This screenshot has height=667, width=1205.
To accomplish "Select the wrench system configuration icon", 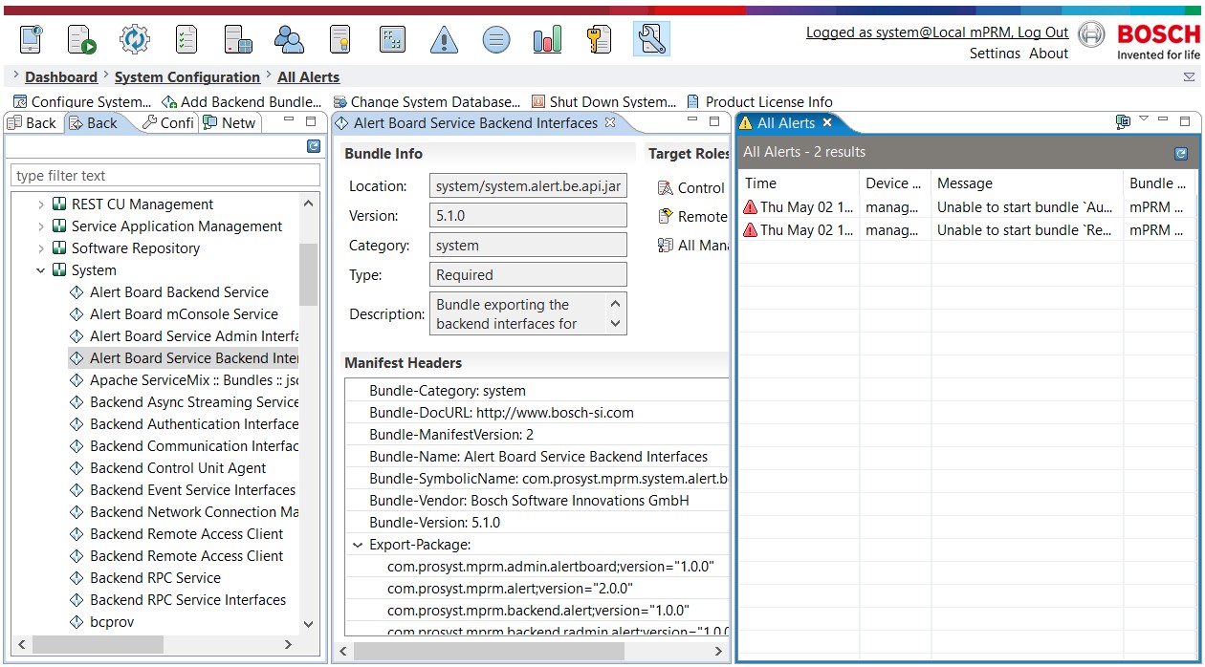I will pos(651,39).
